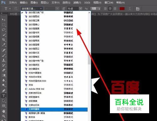Select the Lasso tool
Viewport: 157px width, 121px height.
3,30
